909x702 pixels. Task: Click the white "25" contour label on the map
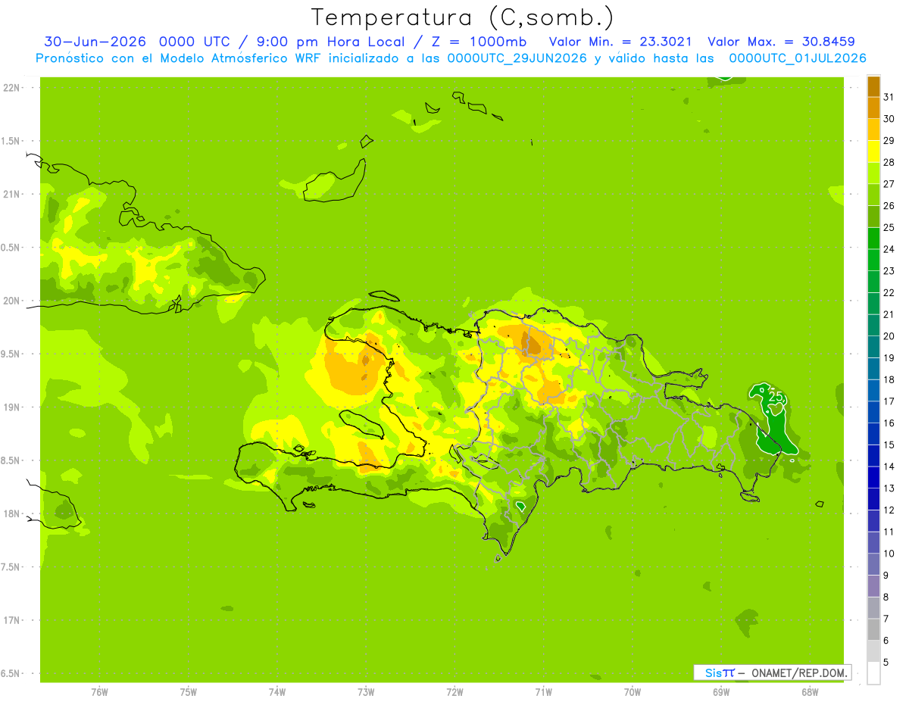point(776,396)
